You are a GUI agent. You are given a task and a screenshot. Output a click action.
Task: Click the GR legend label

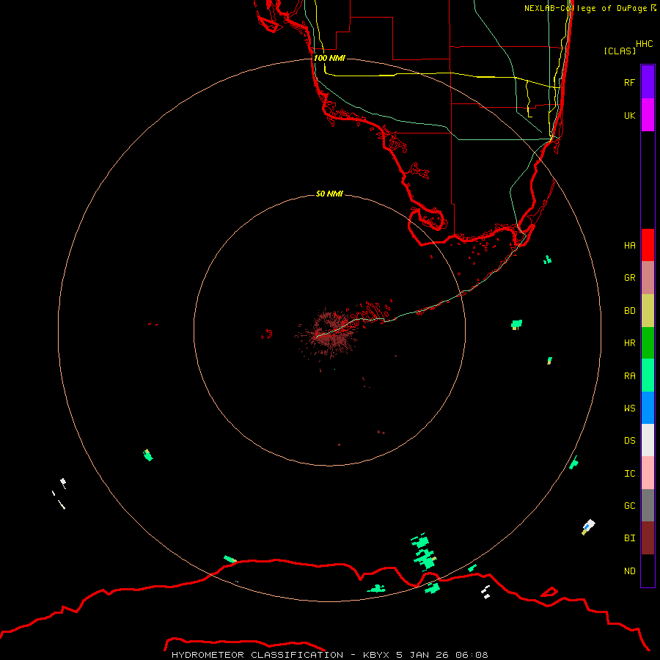tap(630, 278)
